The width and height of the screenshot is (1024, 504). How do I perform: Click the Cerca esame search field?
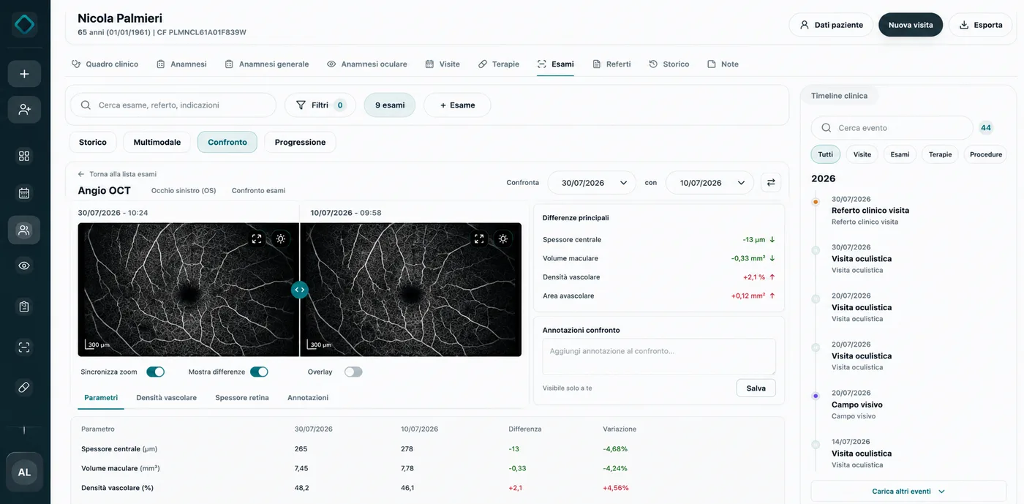click(x=173, y=105)
